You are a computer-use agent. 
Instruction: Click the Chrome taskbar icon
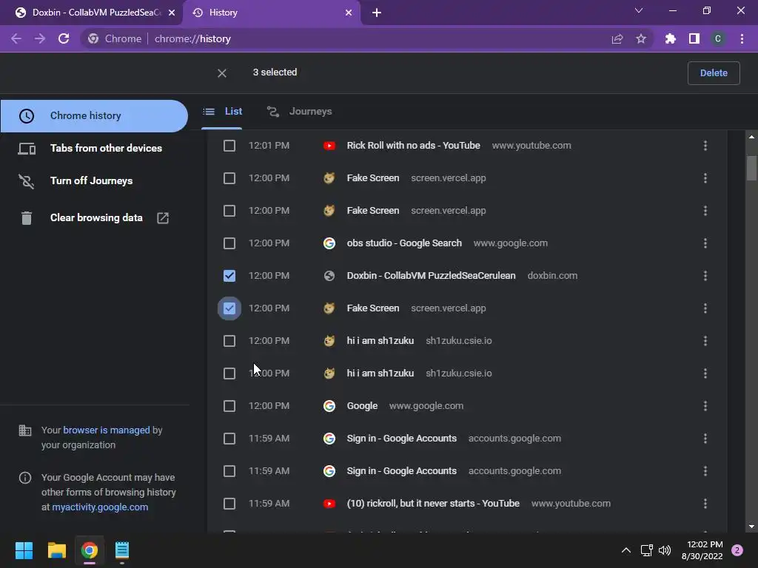pos(90,550)
